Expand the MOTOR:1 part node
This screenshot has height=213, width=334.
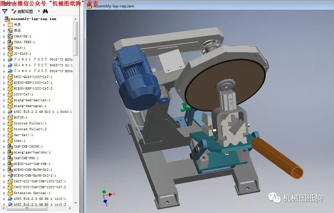click(4, 118)
